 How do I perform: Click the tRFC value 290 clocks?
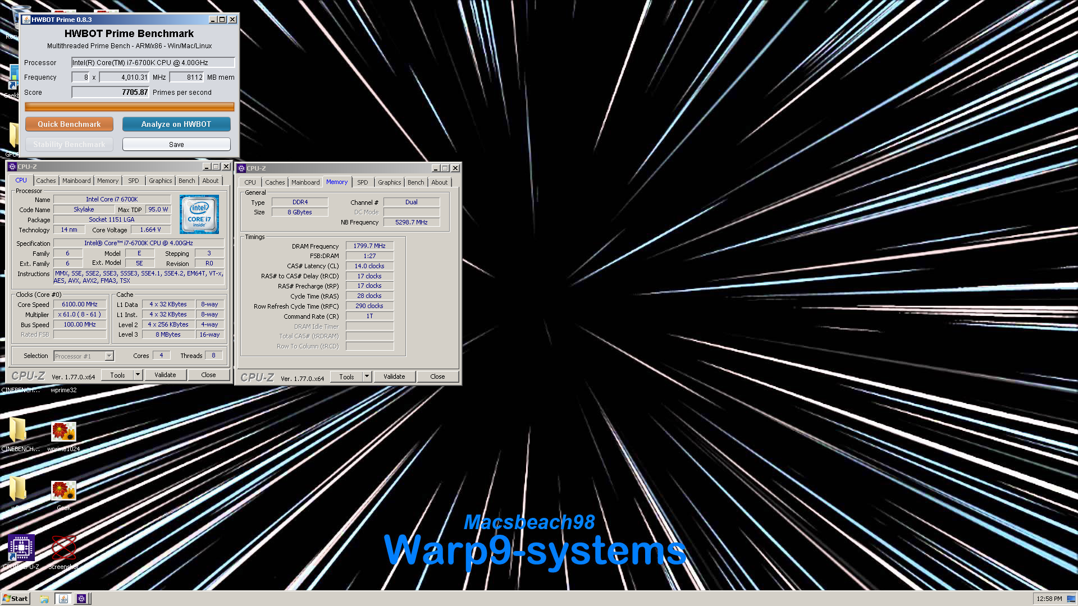[369, 306]
